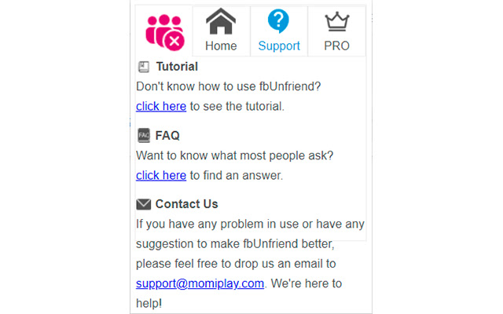Click the Tutorial heading text
The image size is (503, 314).
pyautogui.click(x=177, y=67)
